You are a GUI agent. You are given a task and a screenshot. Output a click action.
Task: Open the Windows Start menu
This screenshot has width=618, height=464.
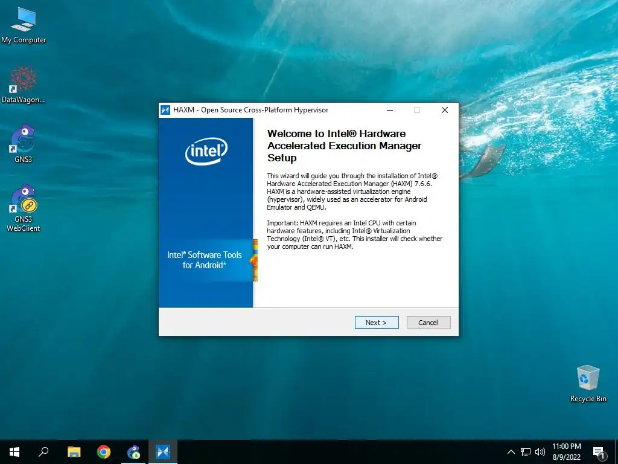coord(14,452)
